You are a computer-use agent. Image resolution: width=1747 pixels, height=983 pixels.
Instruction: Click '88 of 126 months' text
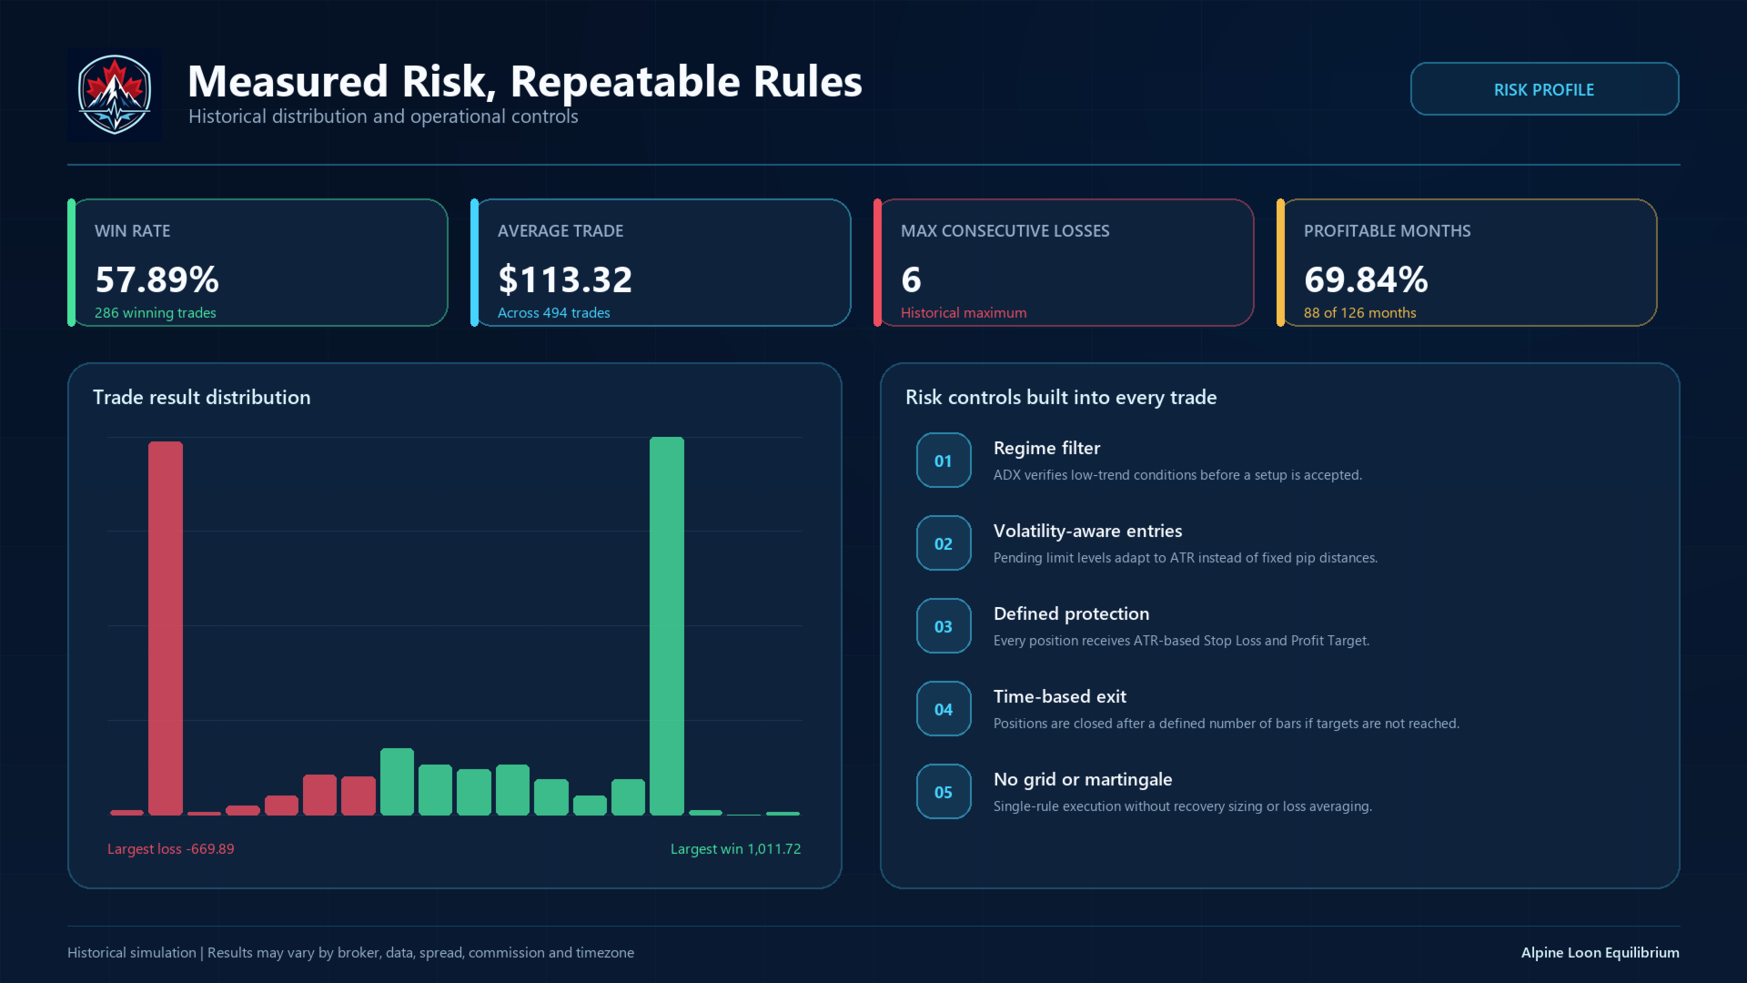[1360, 312]
